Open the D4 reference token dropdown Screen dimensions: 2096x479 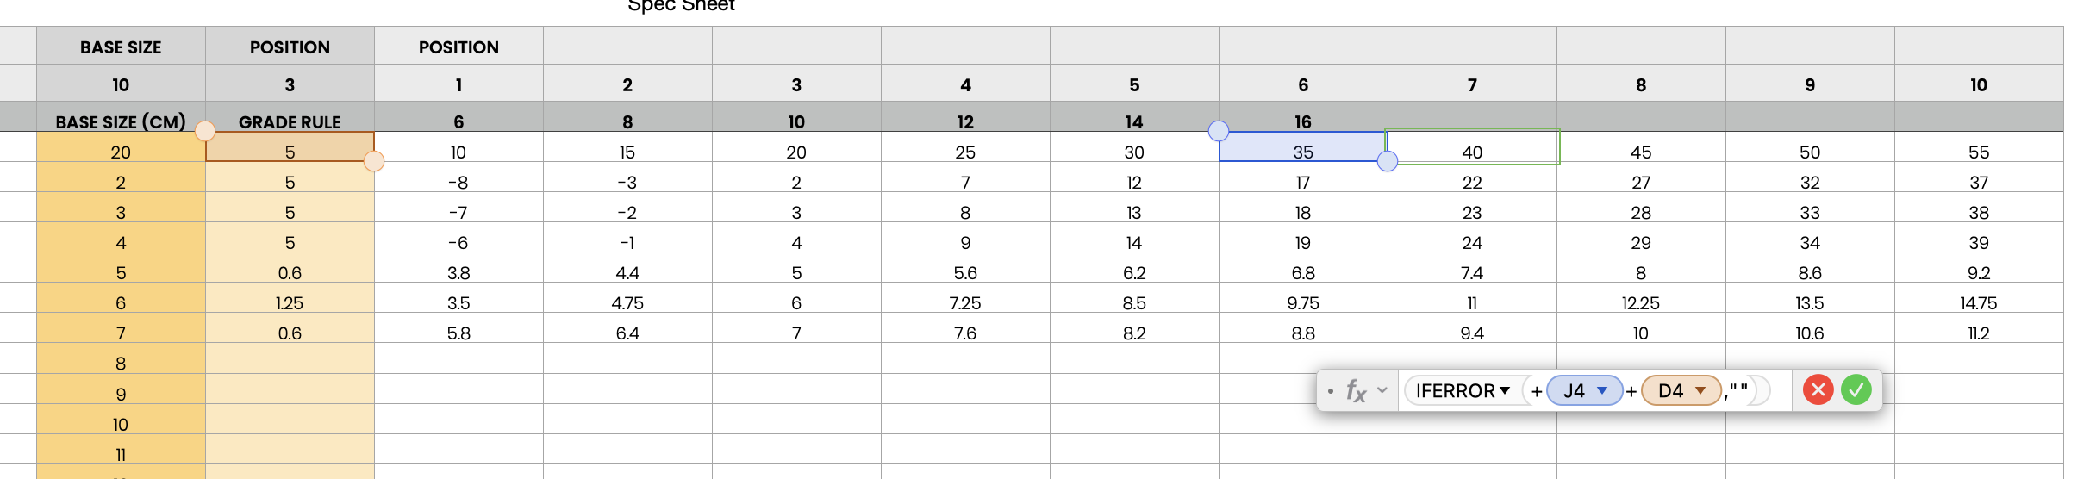tap(1700, 390)
